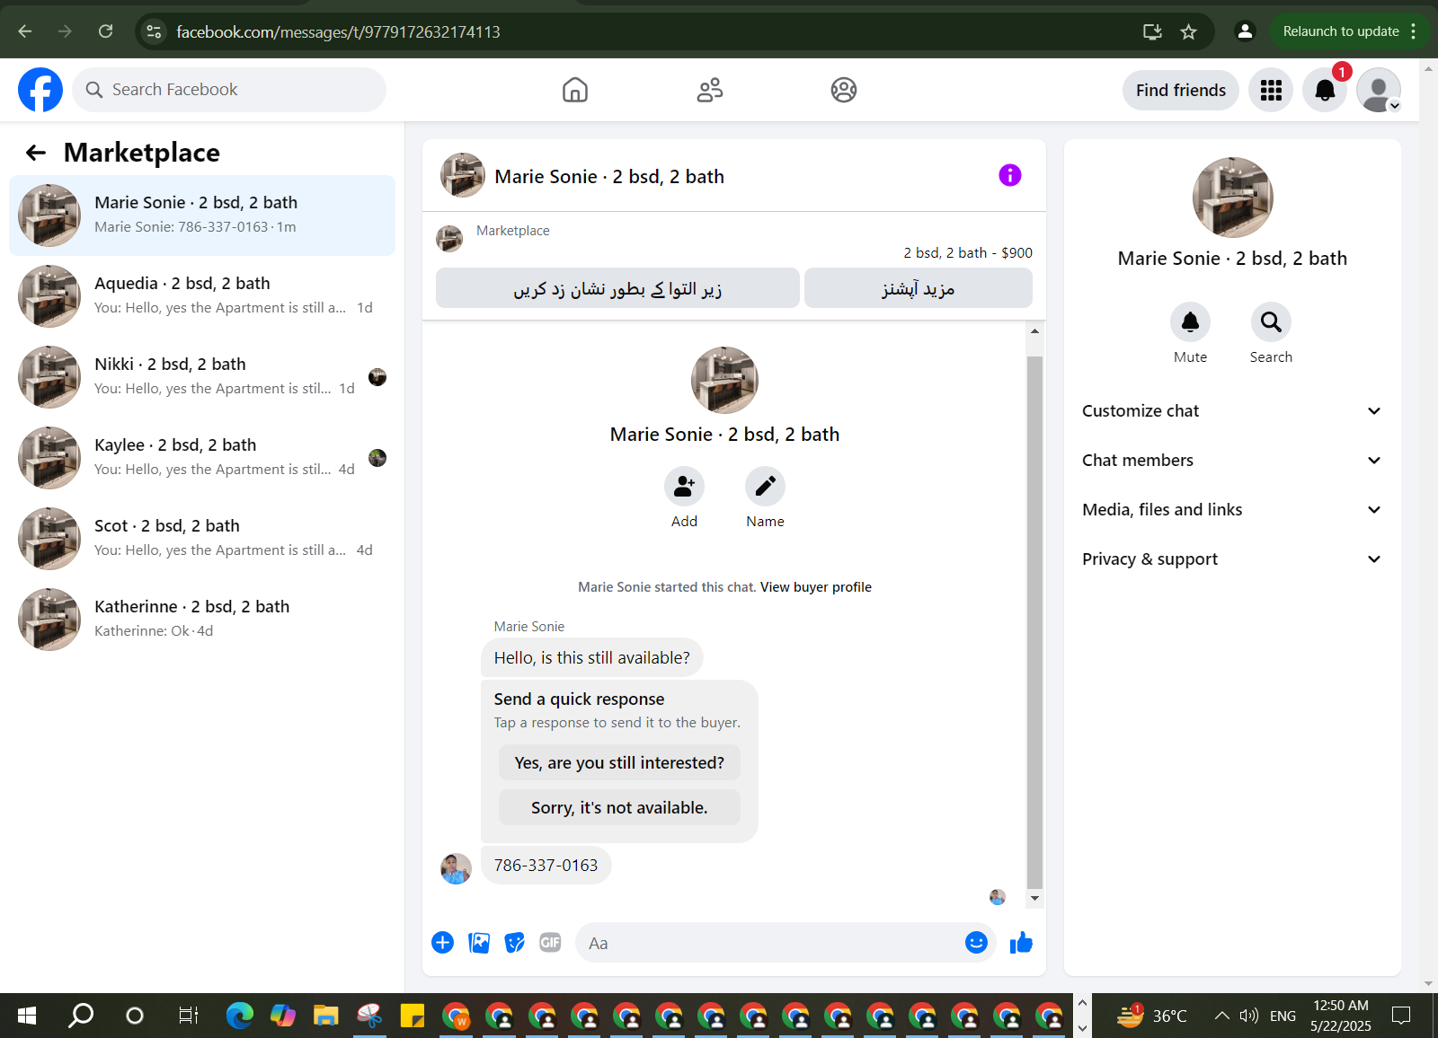The height and width of the screenshot is (1038, 1438).
Task: Add people to the chat
Action: tap(684, 487)
